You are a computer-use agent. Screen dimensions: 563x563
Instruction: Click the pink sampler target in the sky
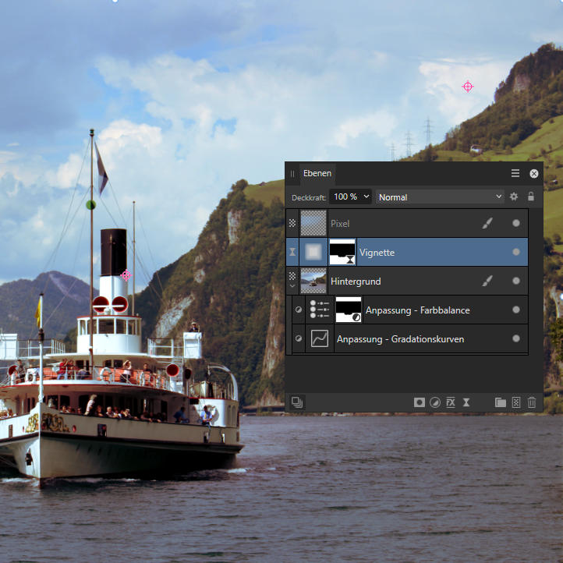(x=468, y=87)
